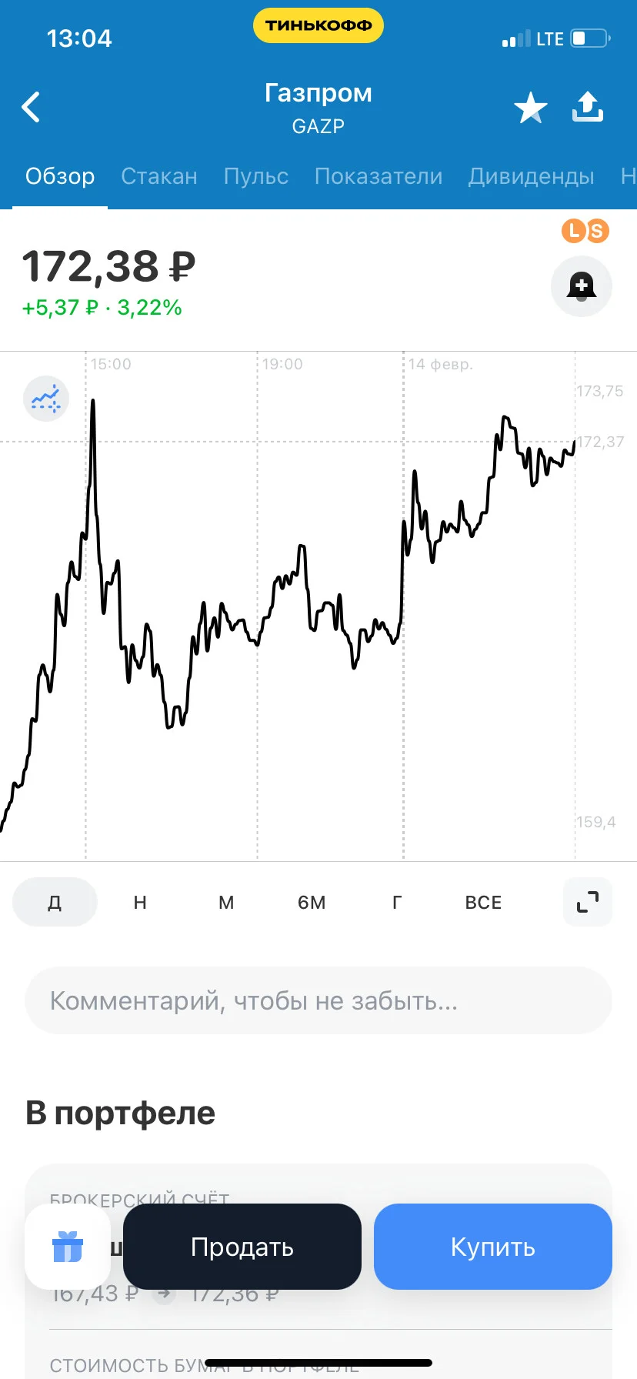Click the comment input field
The height and width of the screenshot is (1379, 637).
click(x=318, y=1000)
